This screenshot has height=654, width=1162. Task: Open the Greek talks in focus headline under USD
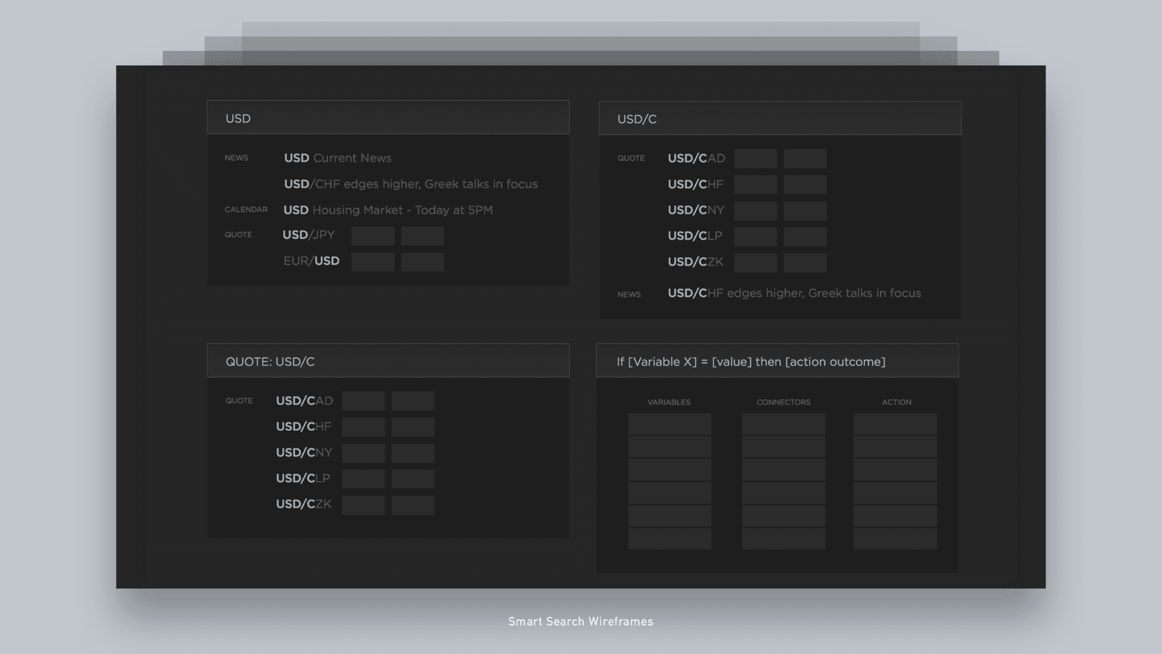tap(410, 184)
